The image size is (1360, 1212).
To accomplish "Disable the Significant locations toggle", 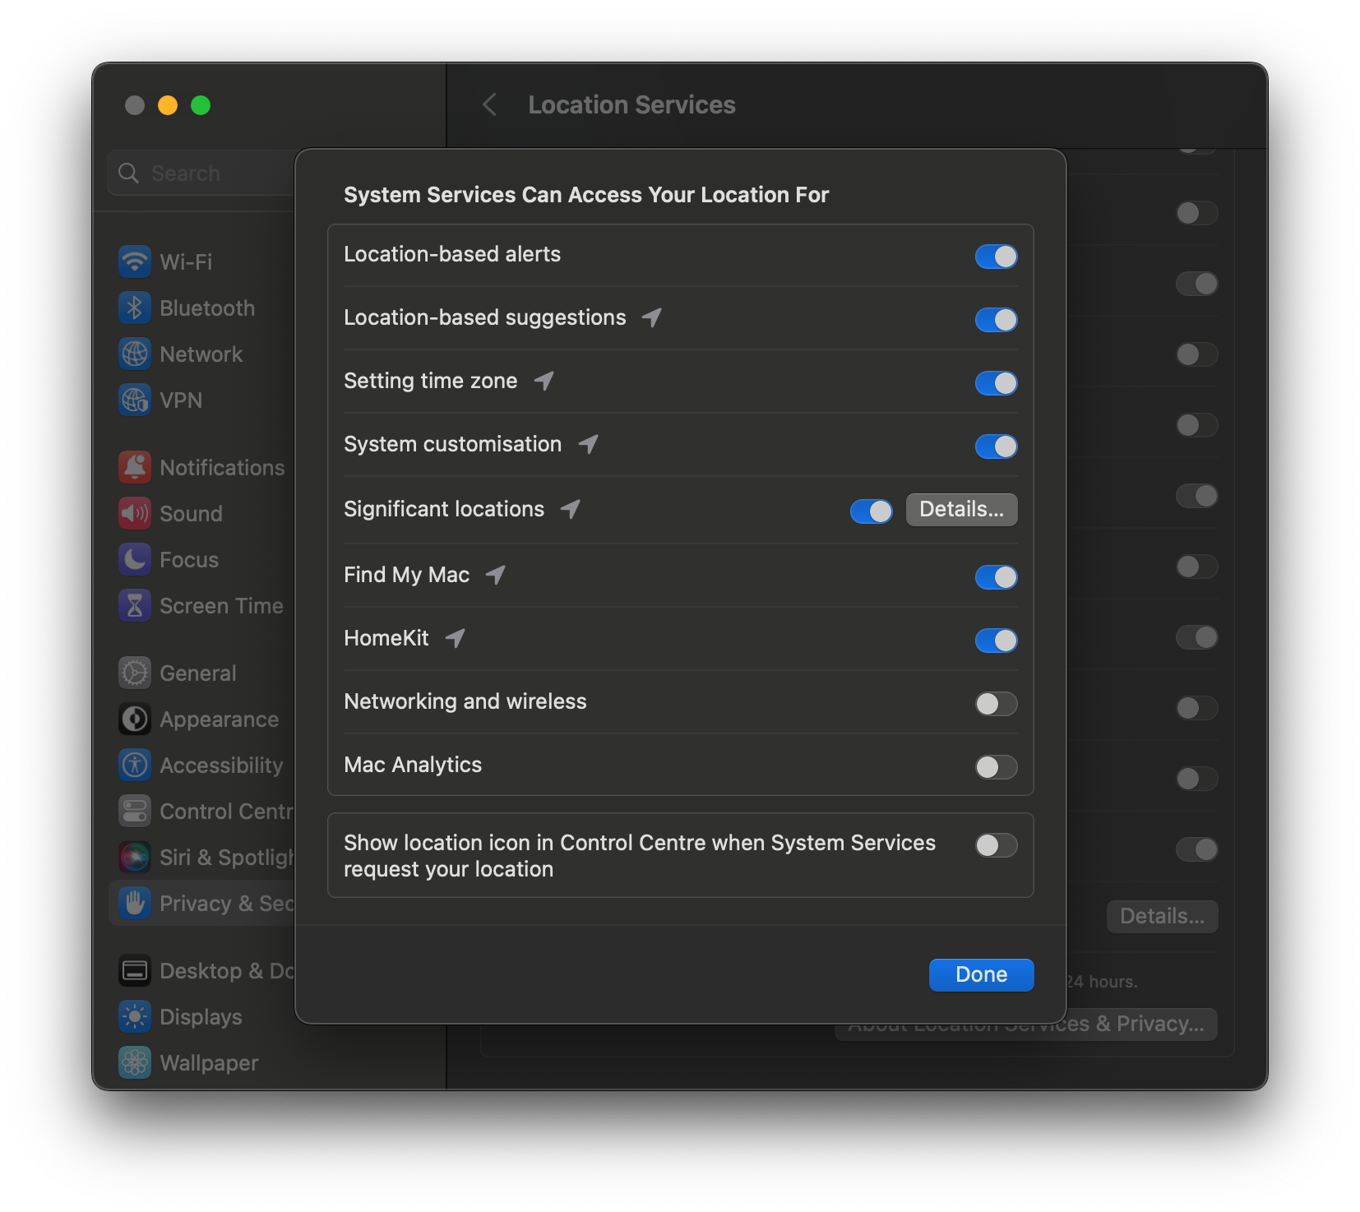I will tap(871, 511).
